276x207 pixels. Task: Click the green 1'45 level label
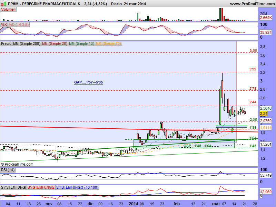253,146
